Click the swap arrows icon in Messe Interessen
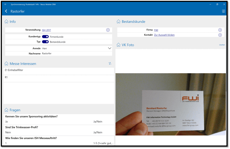 [110, 63]
